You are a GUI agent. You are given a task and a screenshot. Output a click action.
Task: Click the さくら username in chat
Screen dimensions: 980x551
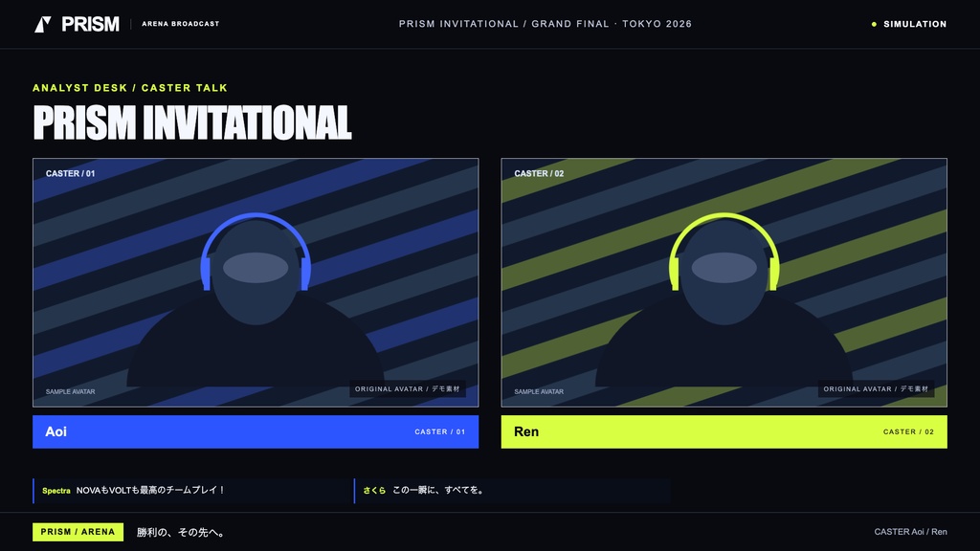374,491
